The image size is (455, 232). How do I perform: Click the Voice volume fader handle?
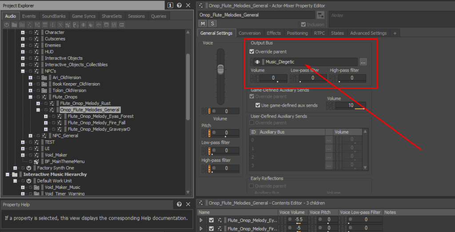220,68
